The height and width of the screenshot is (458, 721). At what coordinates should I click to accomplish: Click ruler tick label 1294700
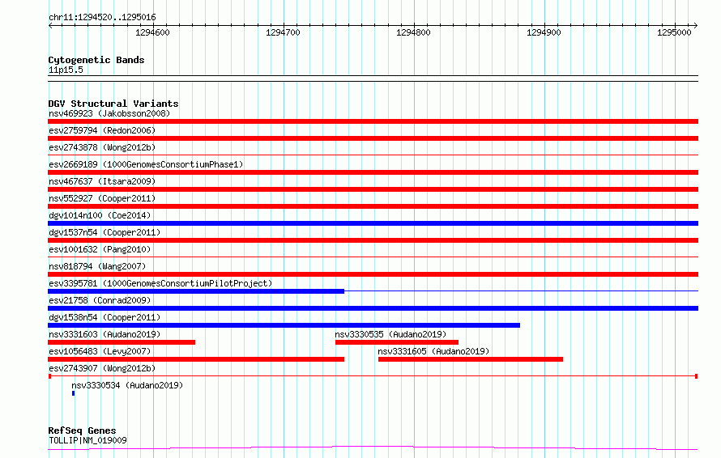point(283,32)
